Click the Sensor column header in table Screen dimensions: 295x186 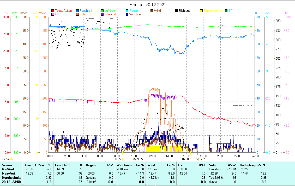click(x=7, y=165)
